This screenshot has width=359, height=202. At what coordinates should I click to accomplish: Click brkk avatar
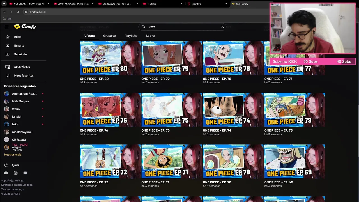7,124
